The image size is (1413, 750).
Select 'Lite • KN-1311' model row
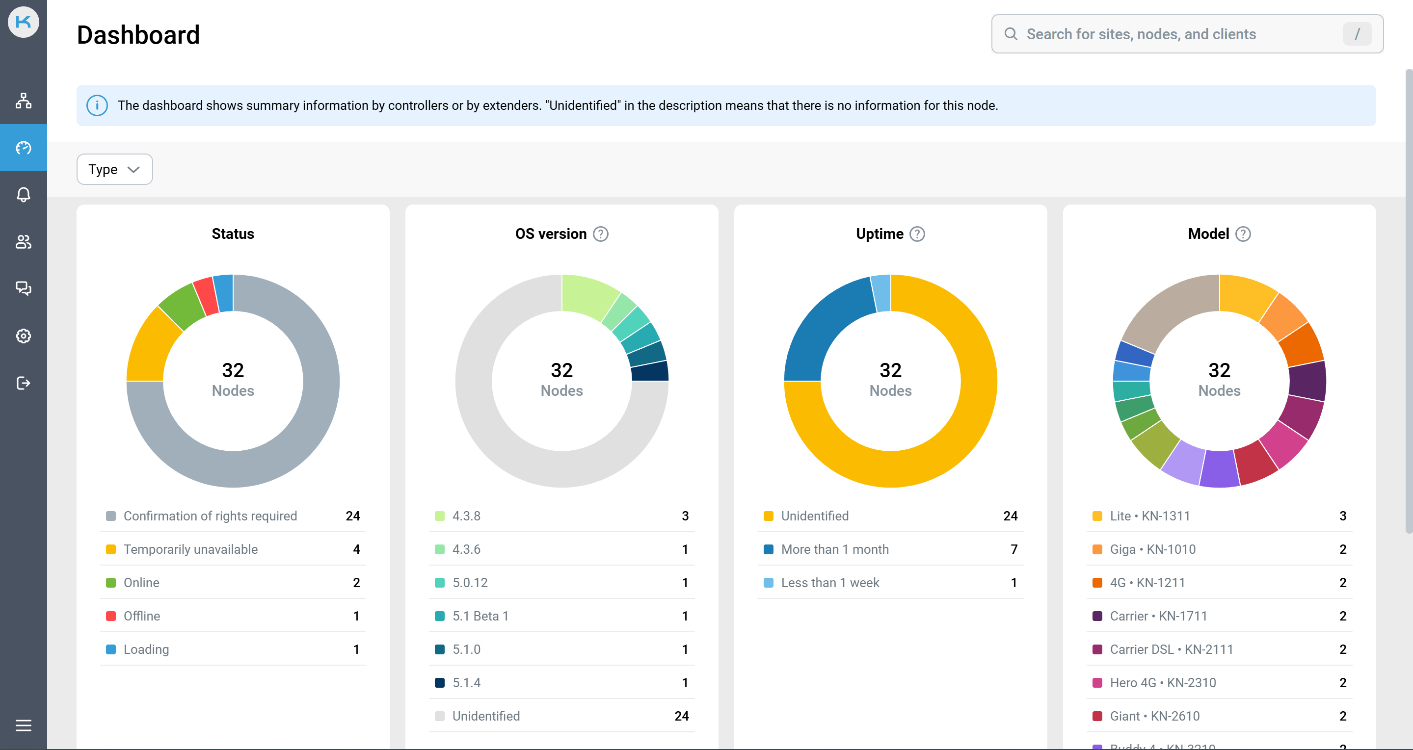tap(1219, 516)
